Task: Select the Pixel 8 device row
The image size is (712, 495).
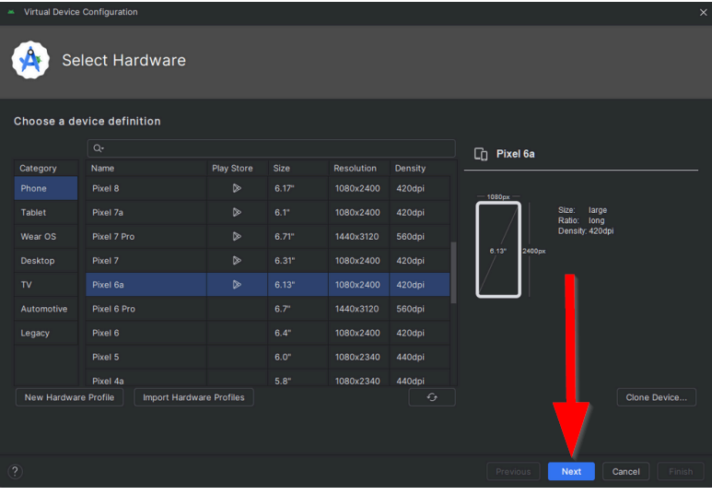Action: 268,188
